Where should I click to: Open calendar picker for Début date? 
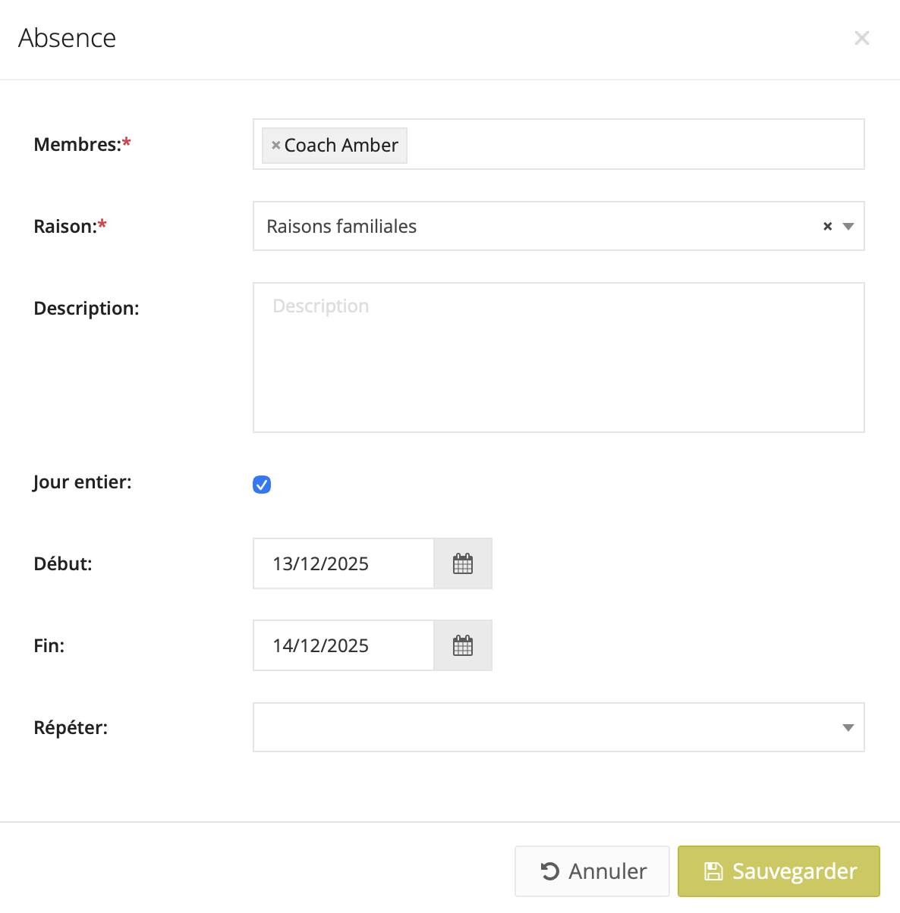[x=463, y=563]
